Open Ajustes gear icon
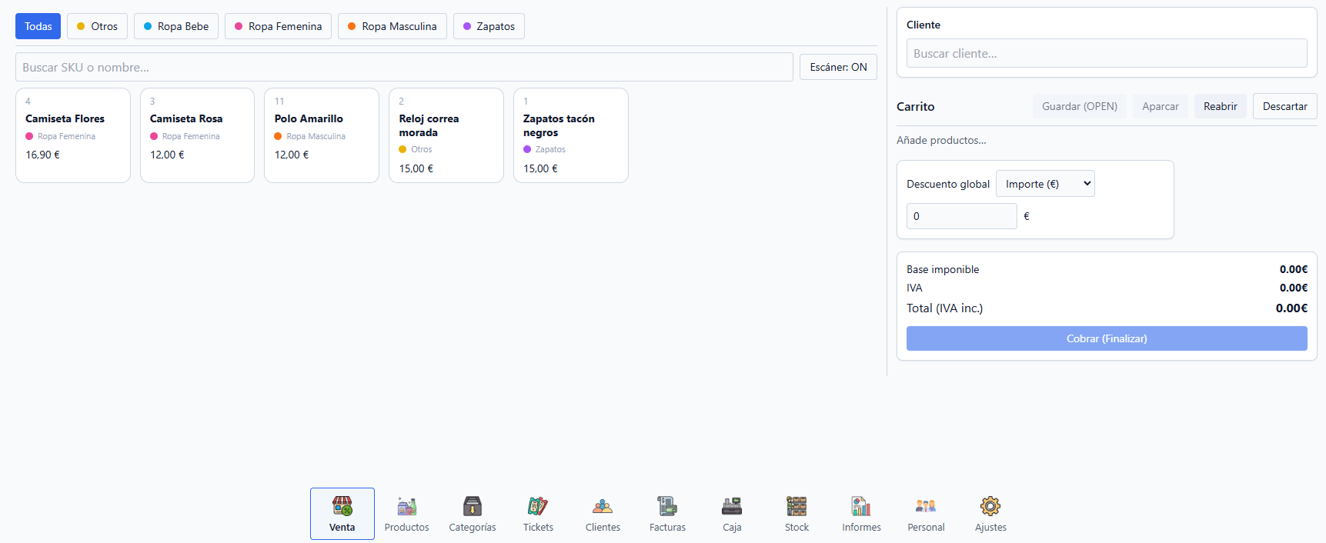 click(x=990, y=506)
